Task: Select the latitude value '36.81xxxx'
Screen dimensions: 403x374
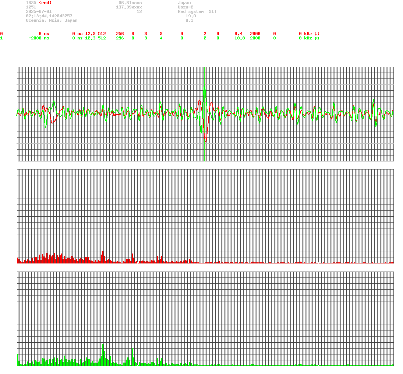Action: [x=130, y=3]
